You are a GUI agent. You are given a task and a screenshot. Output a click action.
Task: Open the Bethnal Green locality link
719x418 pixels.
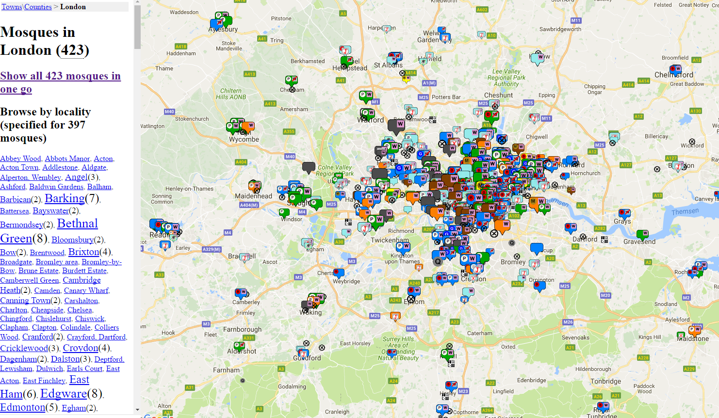click(x=77, y=224)
